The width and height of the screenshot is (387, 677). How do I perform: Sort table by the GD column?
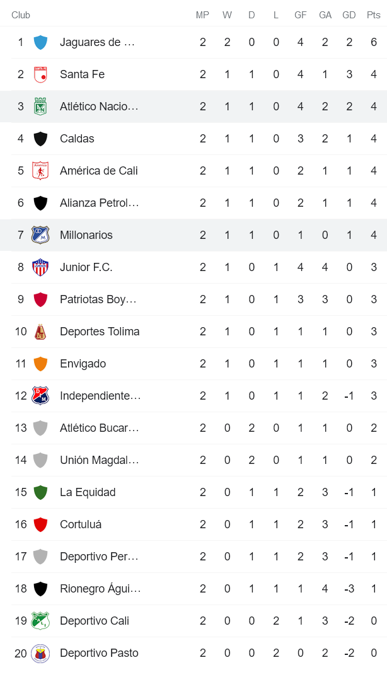tap(349, 14)
